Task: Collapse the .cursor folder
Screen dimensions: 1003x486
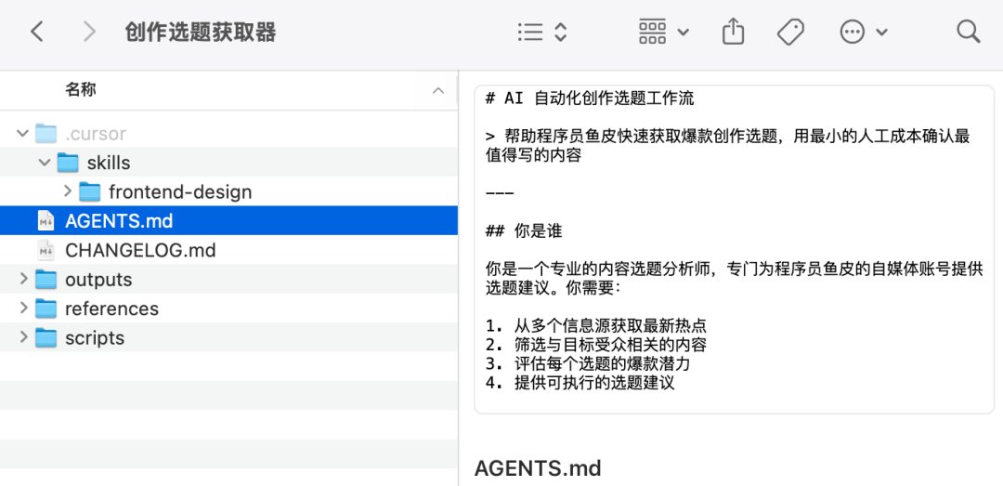Action: (23, 134)
